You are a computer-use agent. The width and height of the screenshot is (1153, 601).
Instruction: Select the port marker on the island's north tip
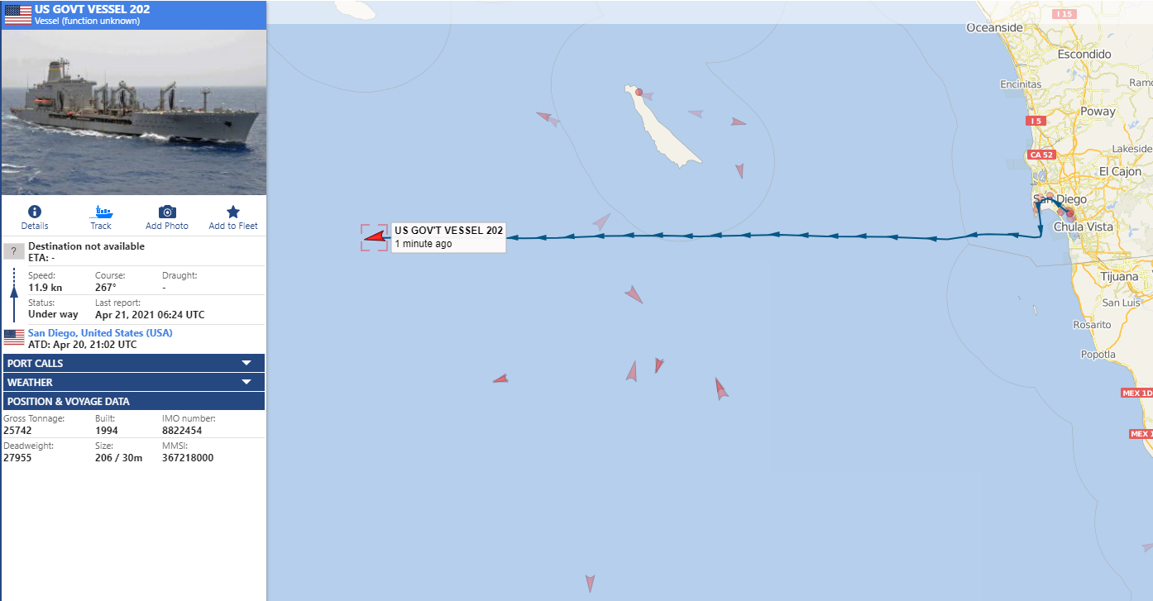tap(639, 93)
